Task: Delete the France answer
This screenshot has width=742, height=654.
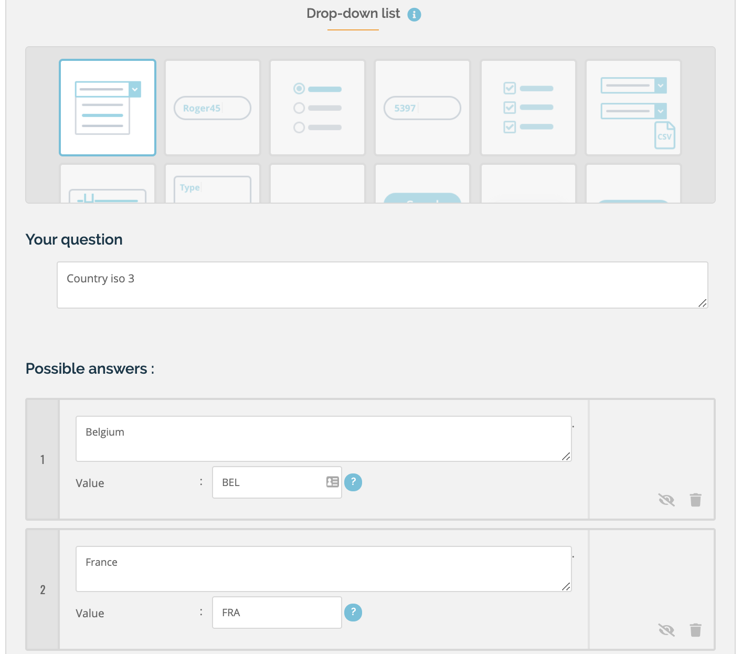Action: 695,630
